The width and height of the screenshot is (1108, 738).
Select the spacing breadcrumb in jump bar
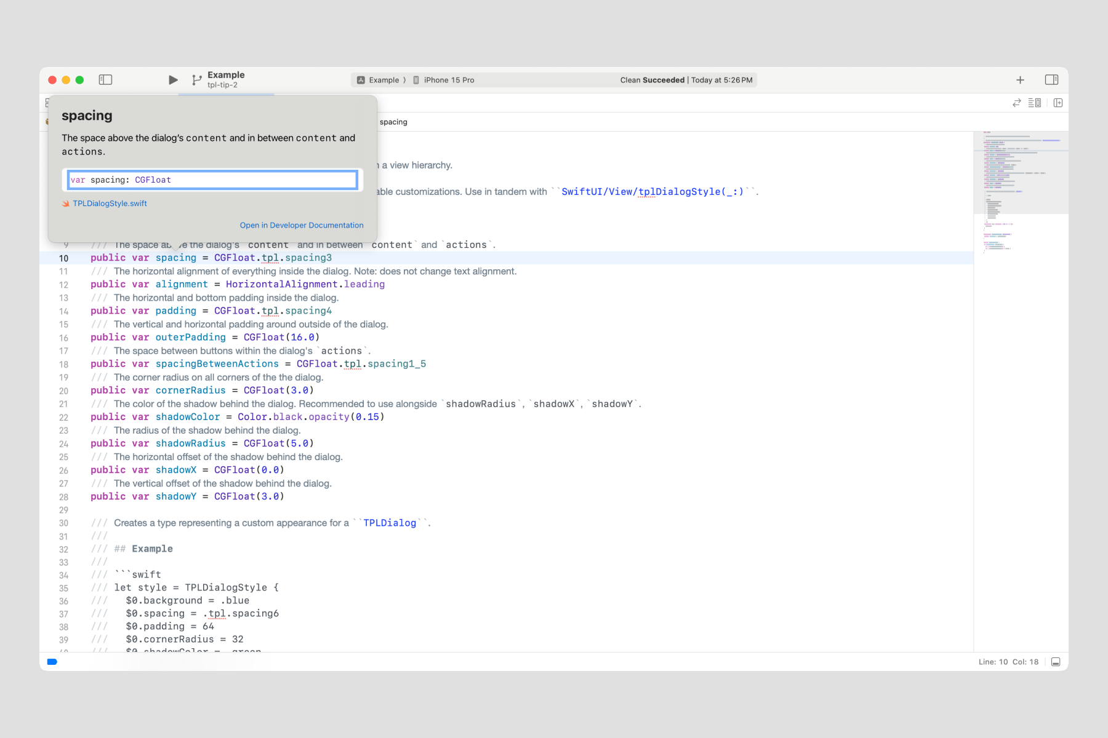click(x=393, y=122)
